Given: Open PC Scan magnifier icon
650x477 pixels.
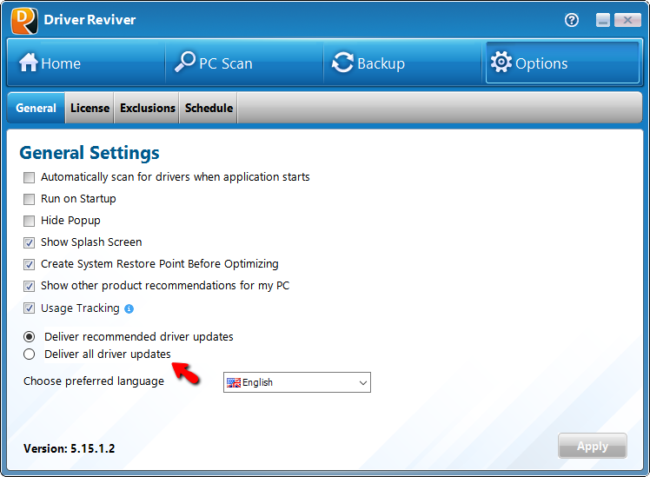Looking at the screenshot, I should [x=185, y=63].
